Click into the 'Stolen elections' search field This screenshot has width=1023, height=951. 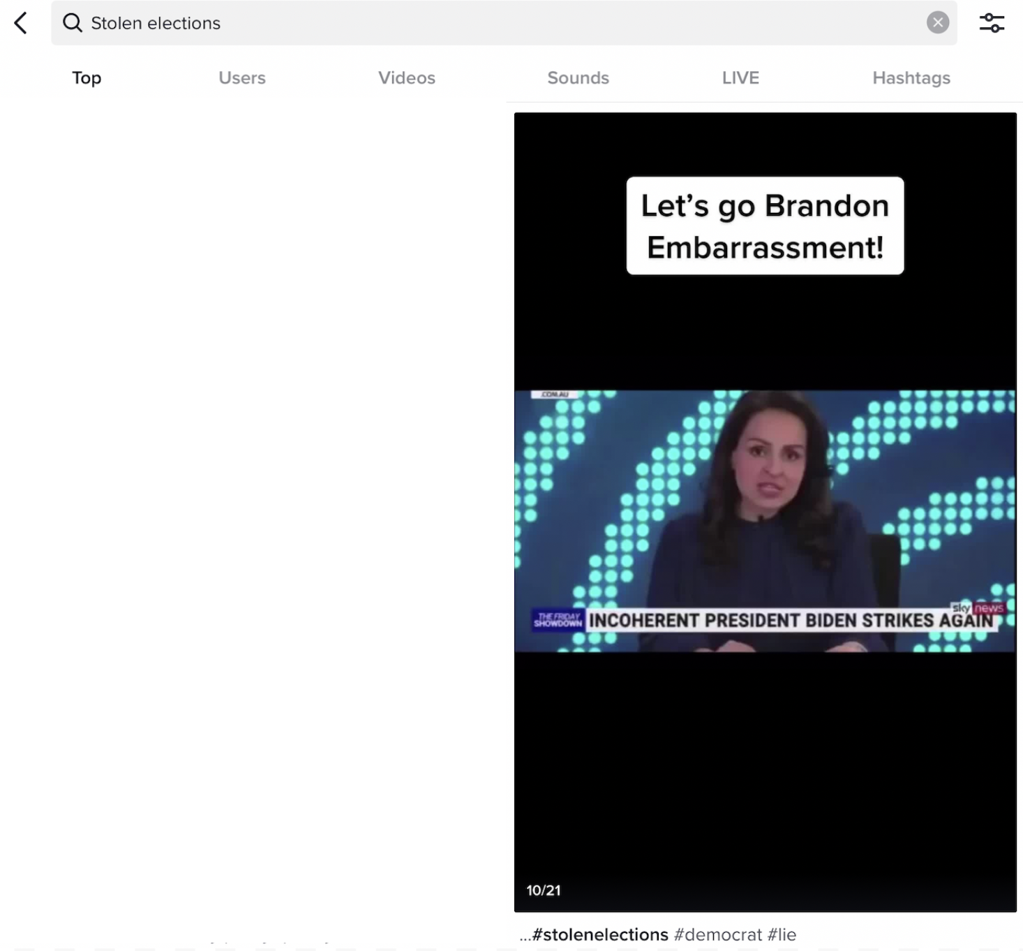coord(488,23)
